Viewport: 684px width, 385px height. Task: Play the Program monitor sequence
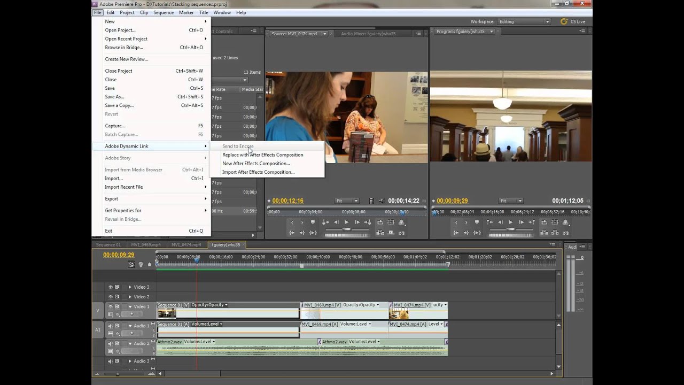[x=510, y=222]
